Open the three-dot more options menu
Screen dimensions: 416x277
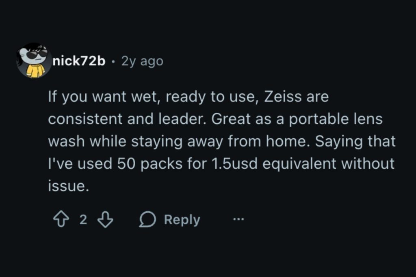click(238, 220)
